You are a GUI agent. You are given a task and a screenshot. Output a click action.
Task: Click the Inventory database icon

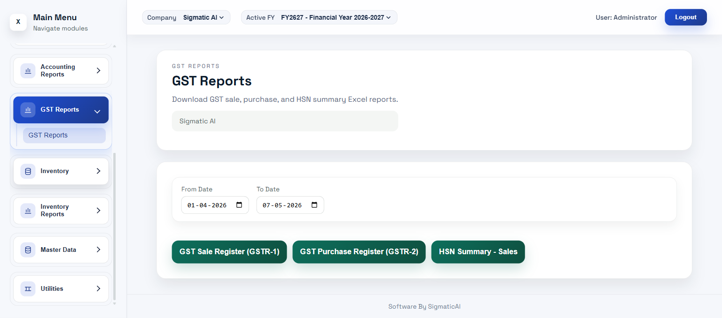(x=28, y=171)
